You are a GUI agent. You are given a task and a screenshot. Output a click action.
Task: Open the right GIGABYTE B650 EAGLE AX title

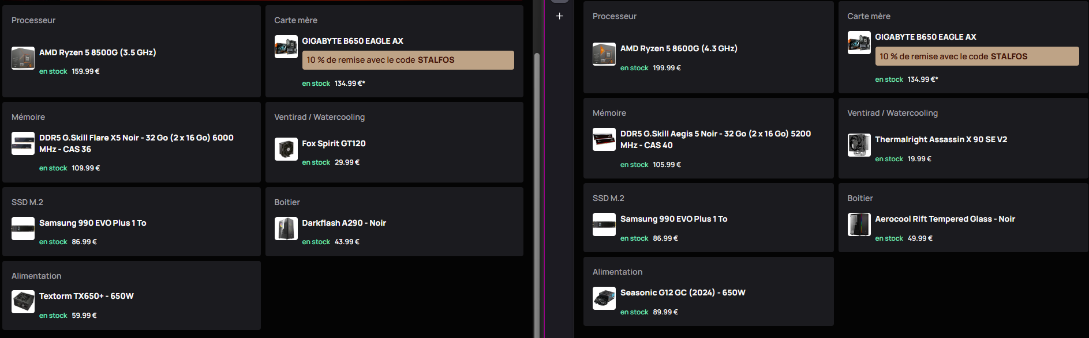926,37
